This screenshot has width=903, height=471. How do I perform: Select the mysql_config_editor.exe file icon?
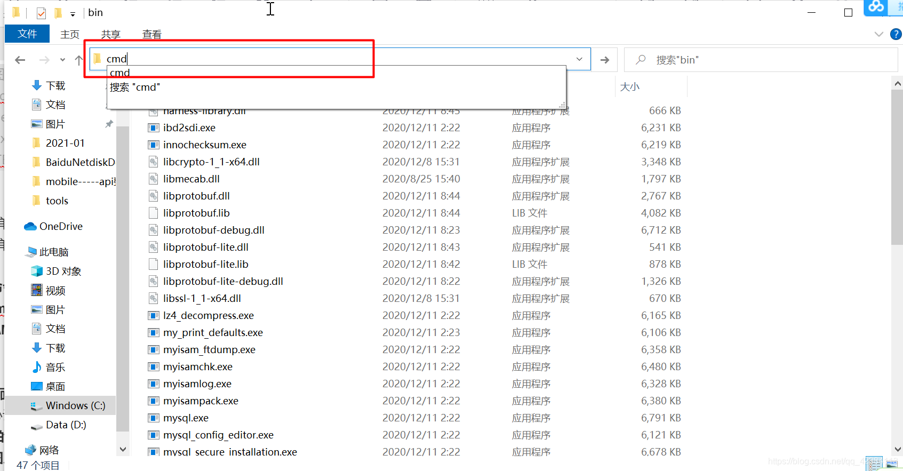153,435
